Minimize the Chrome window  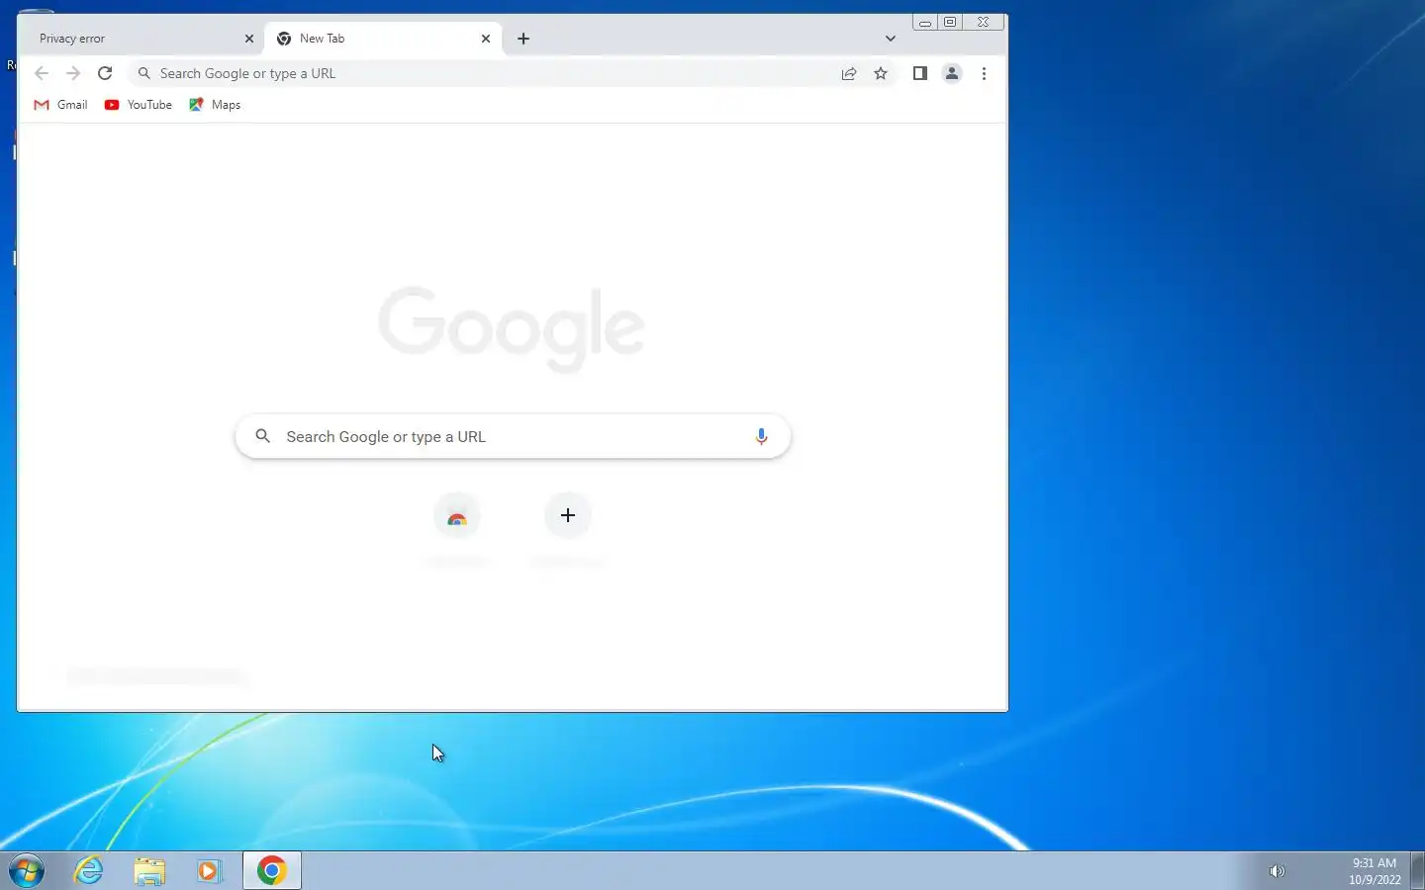pos(925,22)
